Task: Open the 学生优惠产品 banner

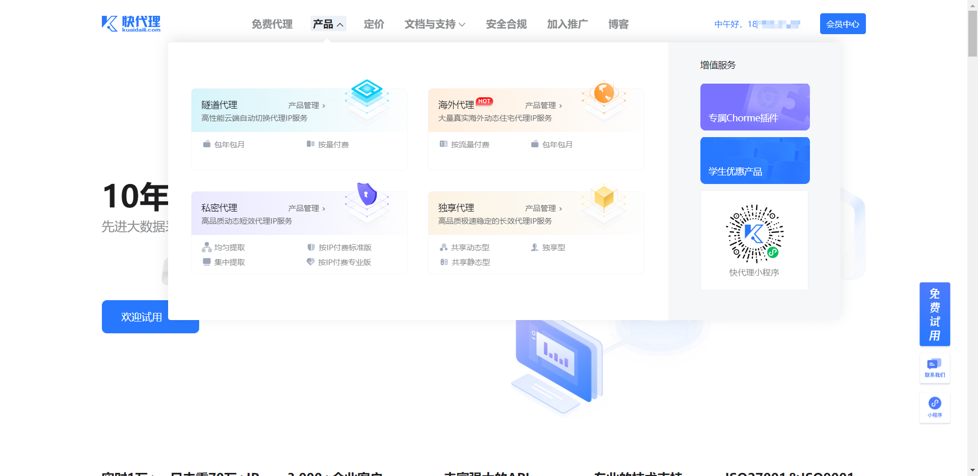Action: pyautogui.click(x=755, y=161)
